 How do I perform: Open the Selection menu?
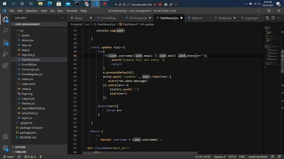[32, 11]
